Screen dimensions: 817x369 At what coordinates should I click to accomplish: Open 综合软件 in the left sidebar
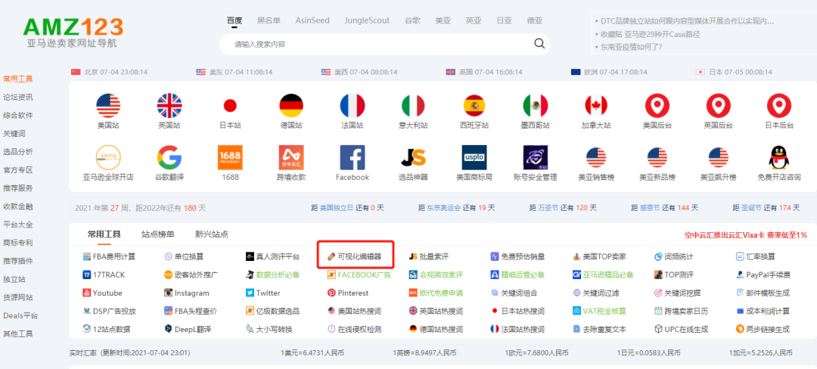[x=17, y=116]
